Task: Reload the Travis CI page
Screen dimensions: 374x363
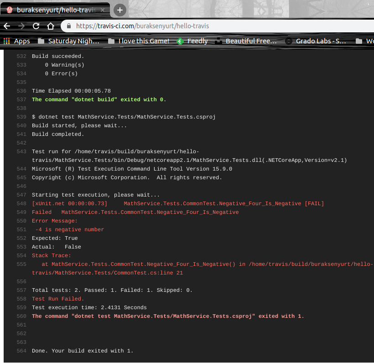Action: (x=36, y=26)
